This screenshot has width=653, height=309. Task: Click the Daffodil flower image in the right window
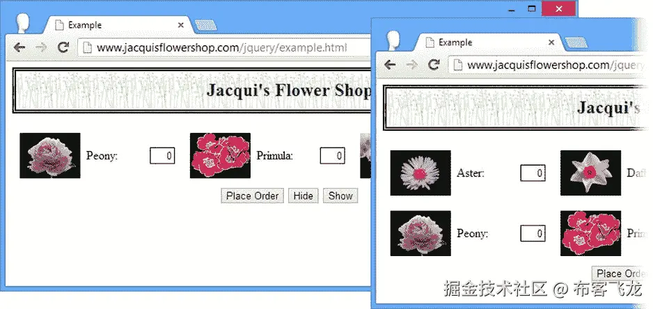tap(590, 173)
